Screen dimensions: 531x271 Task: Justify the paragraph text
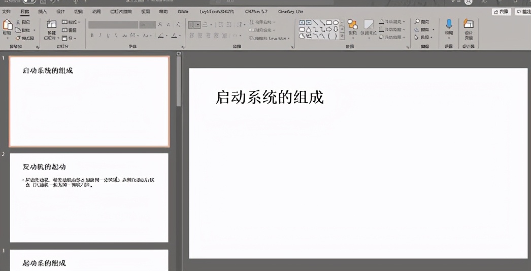pos(216,35)
